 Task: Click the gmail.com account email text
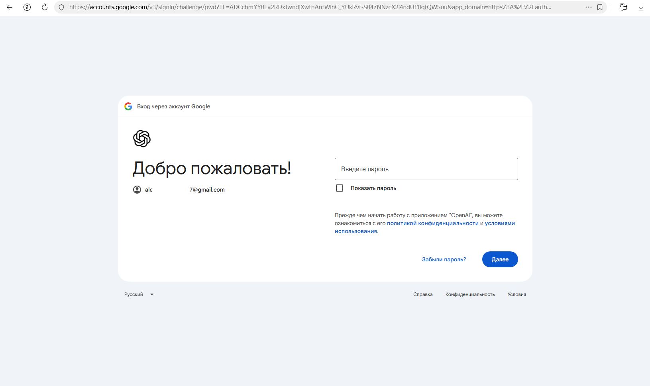point(185,190)
